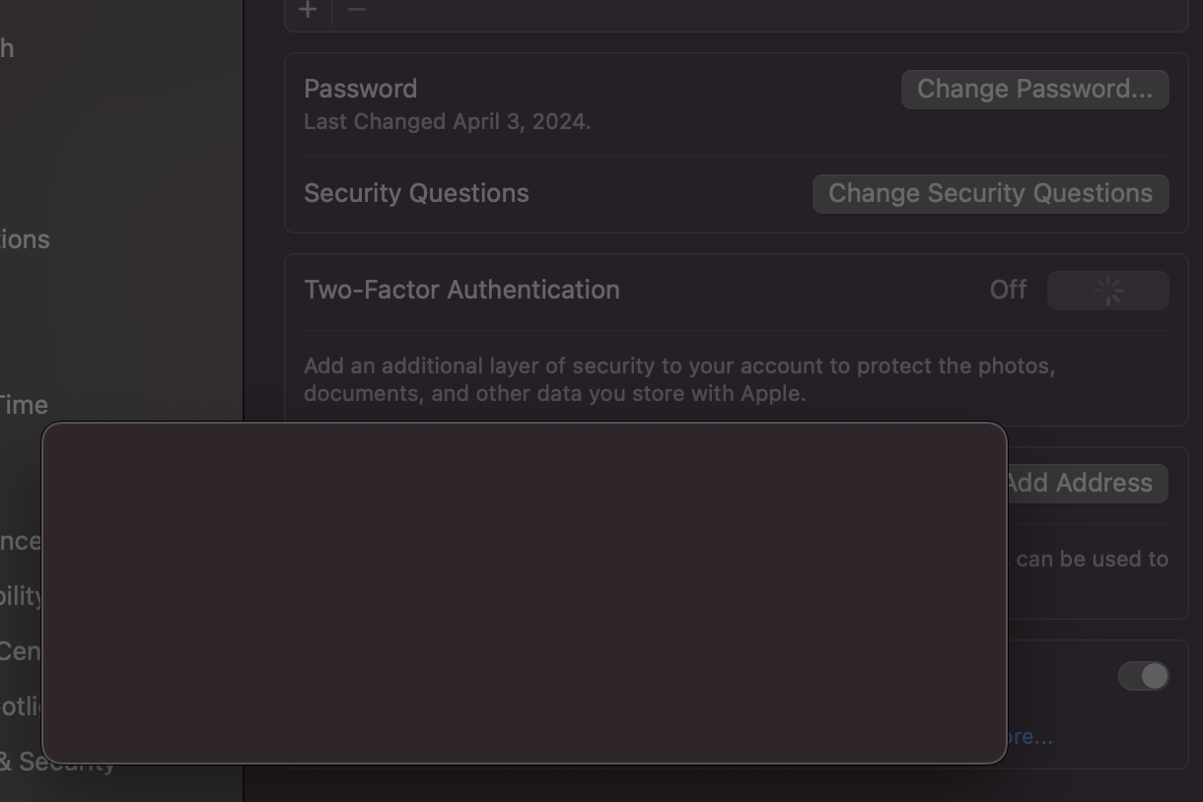Toggle the switch below Add Address

[1143, 676]
